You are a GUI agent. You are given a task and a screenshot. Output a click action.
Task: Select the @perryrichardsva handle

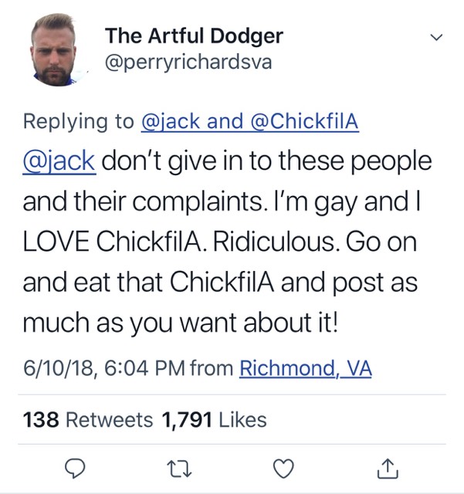pyautogui.click(x=188, y=62)
